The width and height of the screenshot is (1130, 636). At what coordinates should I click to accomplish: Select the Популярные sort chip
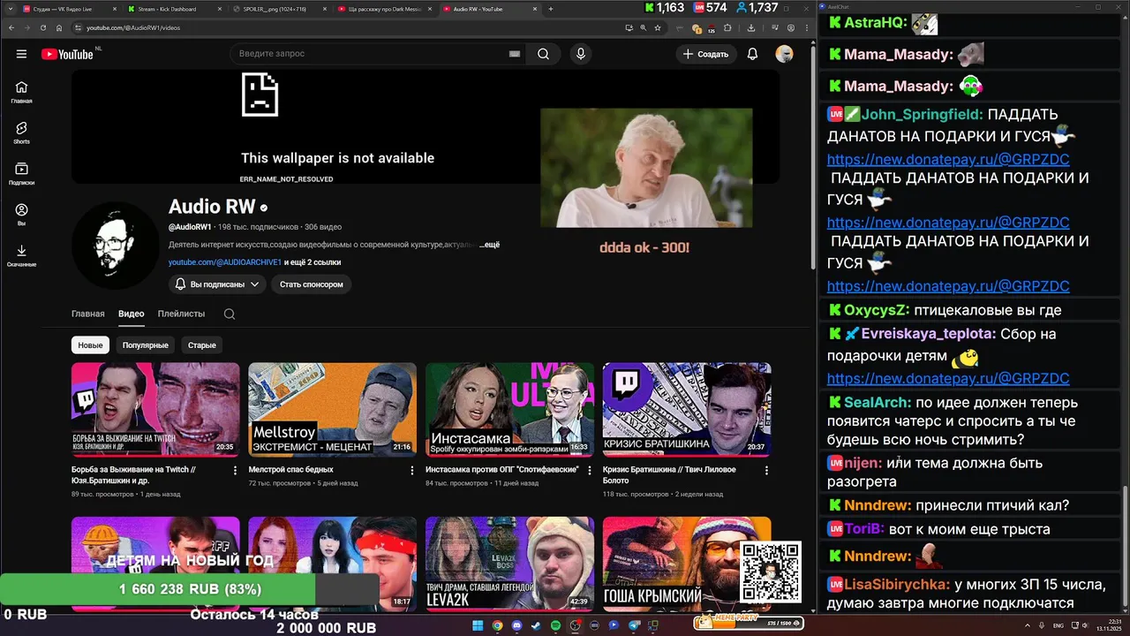145,345
